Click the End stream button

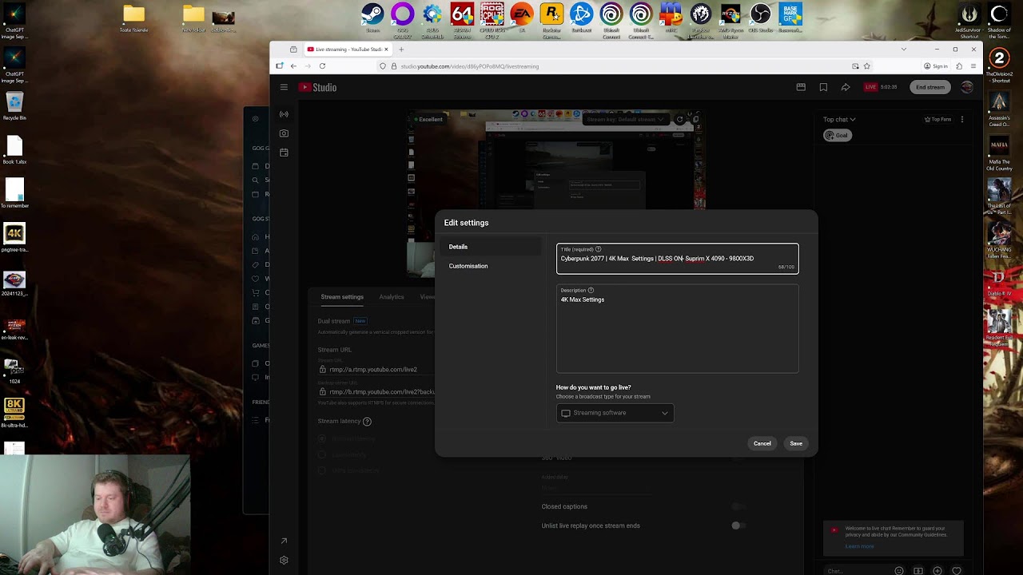pyautogui.click(x=930, y=87)
